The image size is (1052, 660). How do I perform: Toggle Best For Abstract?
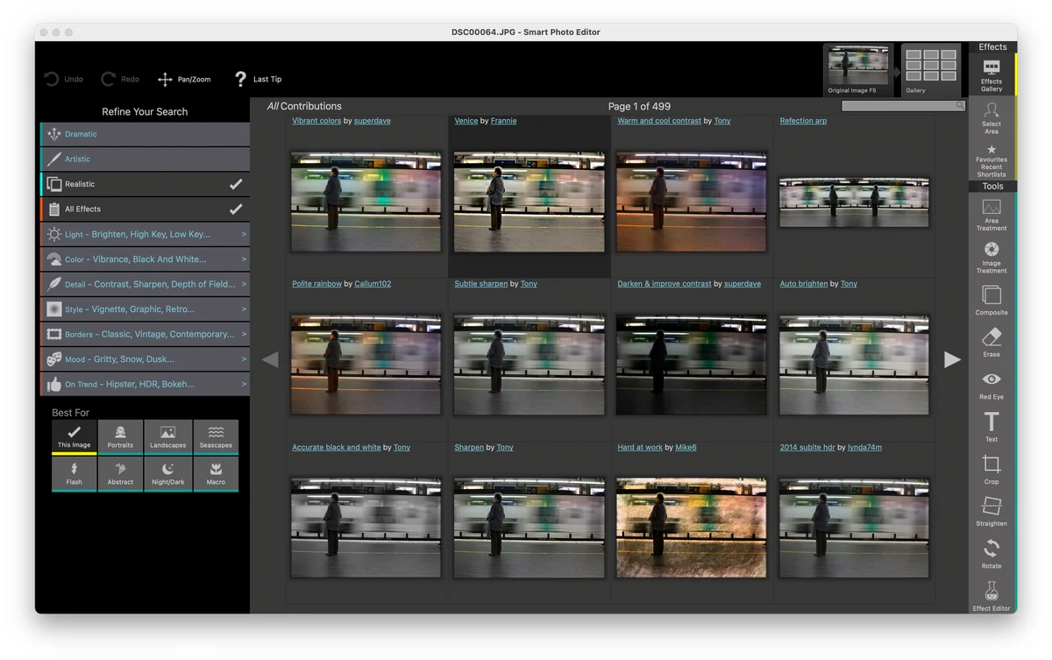(121, 474)
